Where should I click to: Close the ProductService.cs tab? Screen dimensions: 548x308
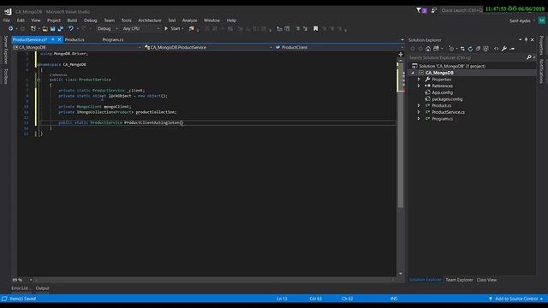tap(59, 39)
